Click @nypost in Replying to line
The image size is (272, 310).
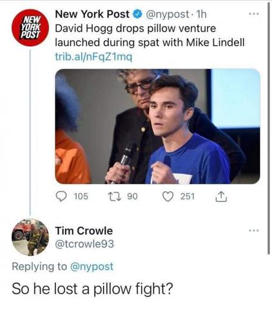pyautogui.click(x=92, y=267)
